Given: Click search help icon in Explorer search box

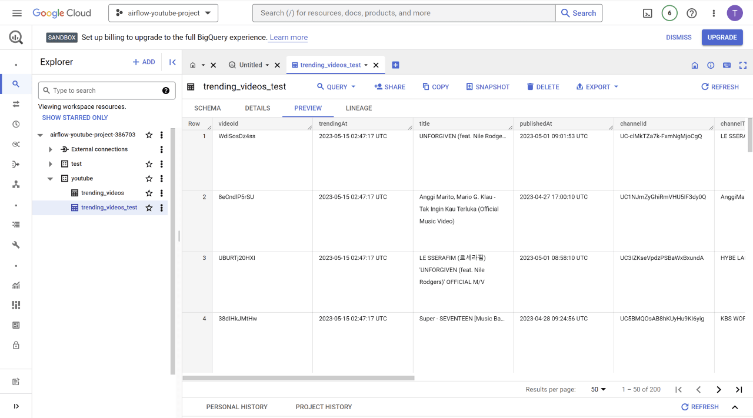Looking at the screenshot, I should pos(166,91).
